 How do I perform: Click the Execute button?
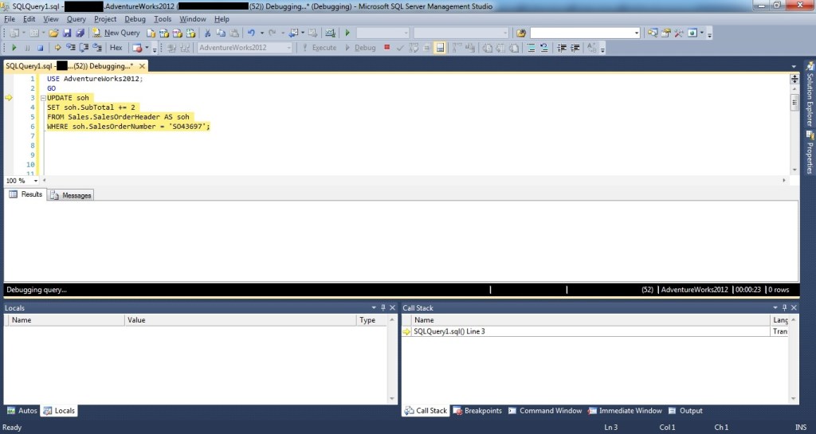[319, 48]
